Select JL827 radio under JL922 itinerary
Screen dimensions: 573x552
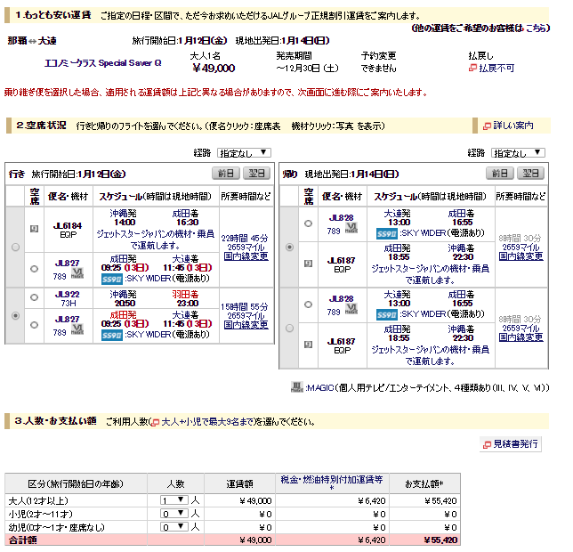(34, 325)
